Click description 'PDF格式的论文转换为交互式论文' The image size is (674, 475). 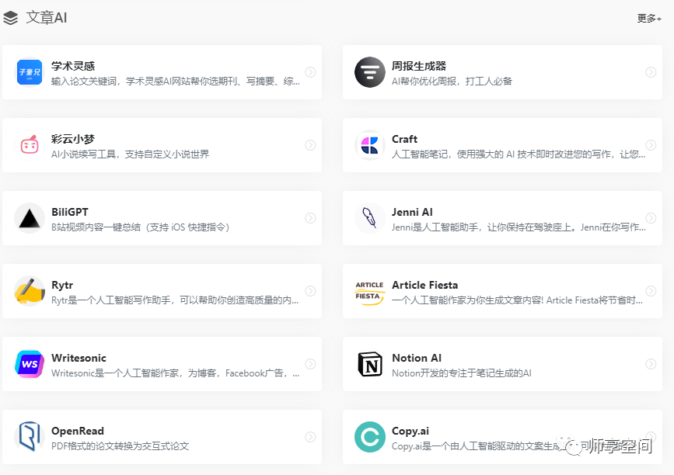(120, 446)
